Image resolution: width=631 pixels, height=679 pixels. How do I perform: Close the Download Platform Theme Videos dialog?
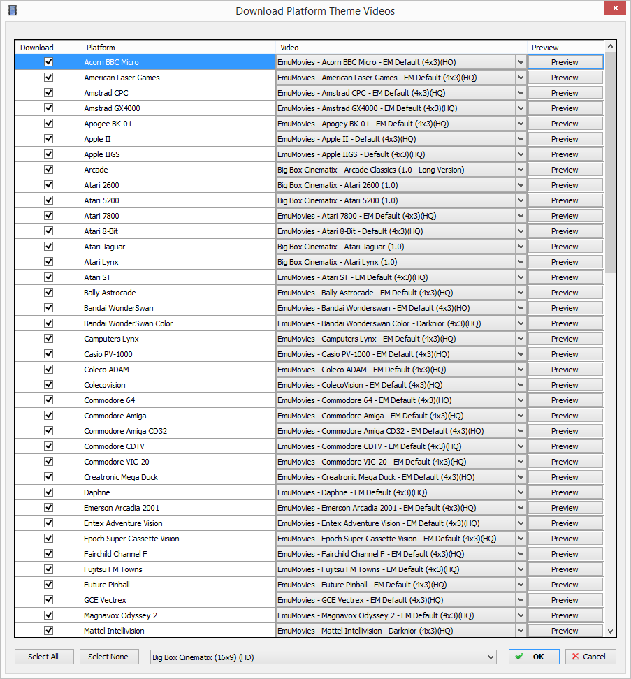(x=615, y=8)
